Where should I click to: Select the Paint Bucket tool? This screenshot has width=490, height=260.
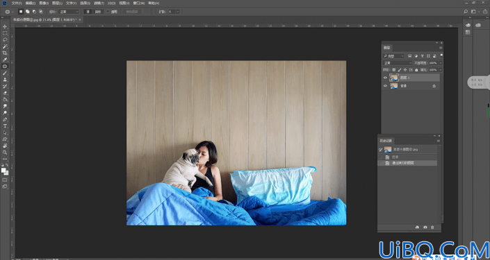(x=5, y=99)
